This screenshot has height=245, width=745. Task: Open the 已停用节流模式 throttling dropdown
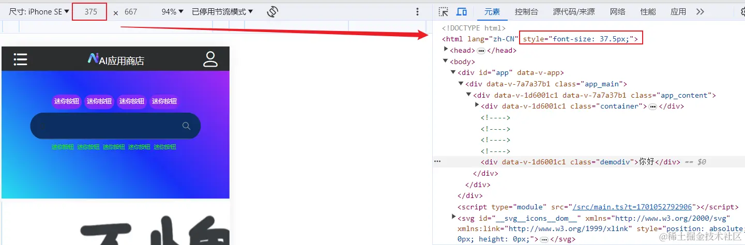tap(222, 11)
